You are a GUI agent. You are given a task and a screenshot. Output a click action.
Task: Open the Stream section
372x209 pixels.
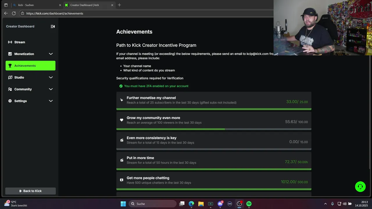click(x=31, y=42)
